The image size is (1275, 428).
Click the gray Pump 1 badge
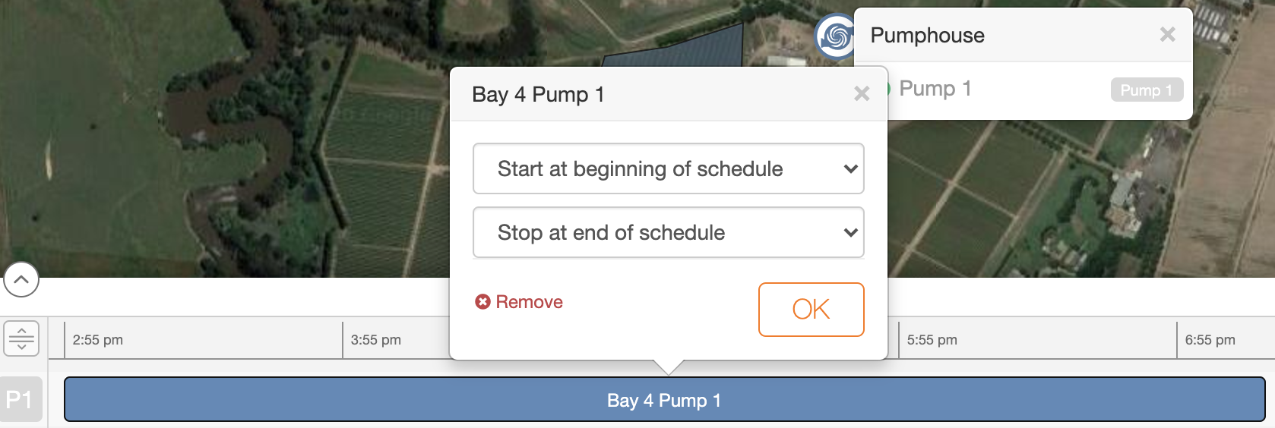[x=1146, y=90]
